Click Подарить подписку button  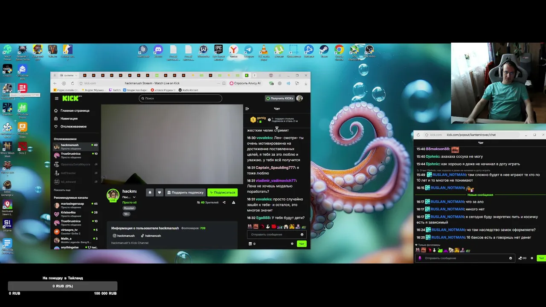click(185, 192)
